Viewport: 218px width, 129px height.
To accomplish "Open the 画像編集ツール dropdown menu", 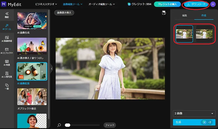I will click(72, 4).
